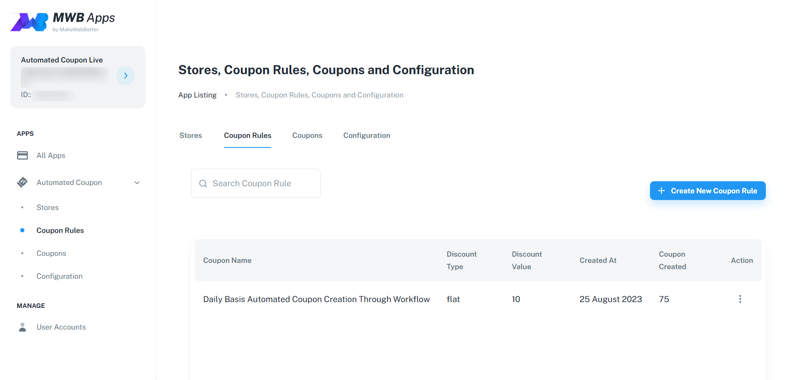Click the active bullet beside Coupon Rules
Screen dimensions: 800x380
click(22, 230)
